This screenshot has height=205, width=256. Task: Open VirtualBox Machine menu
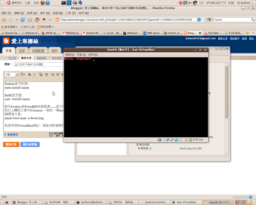pyautogui.click(x=70, y=54)
